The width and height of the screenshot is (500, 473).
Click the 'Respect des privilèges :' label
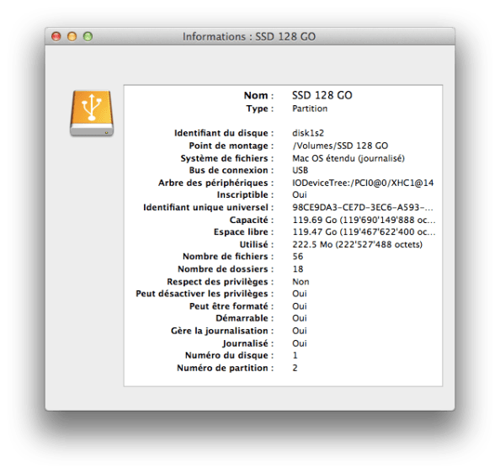click(x=221, y=282)
